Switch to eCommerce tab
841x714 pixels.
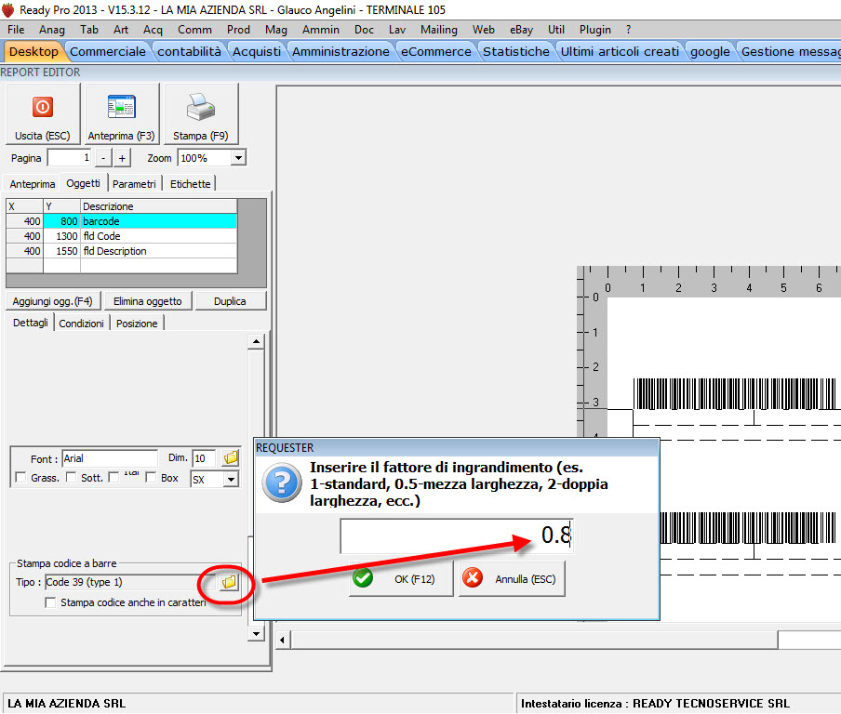pos(436,51)
